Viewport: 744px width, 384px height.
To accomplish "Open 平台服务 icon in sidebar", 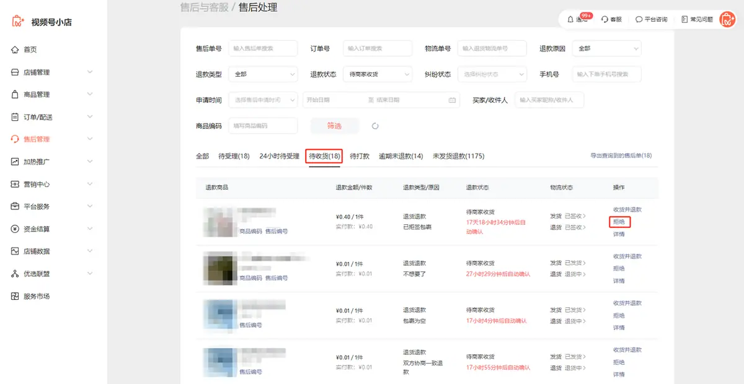I will 15,206.
